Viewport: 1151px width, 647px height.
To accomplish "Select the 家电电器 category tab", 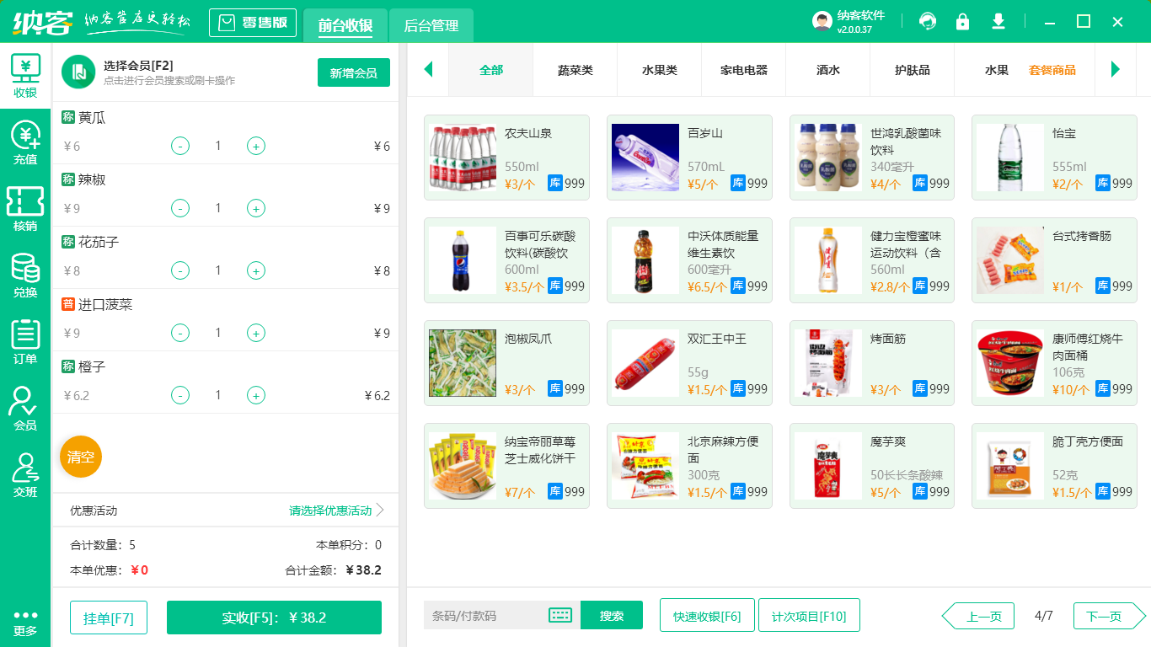I will click(744, 70).
